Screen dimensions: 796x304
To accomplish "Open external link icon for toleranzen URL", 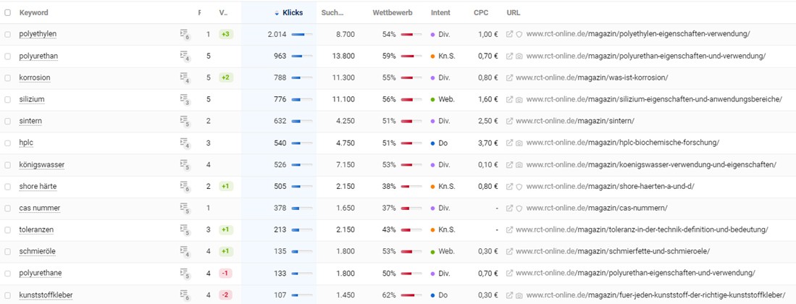I will (x=510, y=230).
